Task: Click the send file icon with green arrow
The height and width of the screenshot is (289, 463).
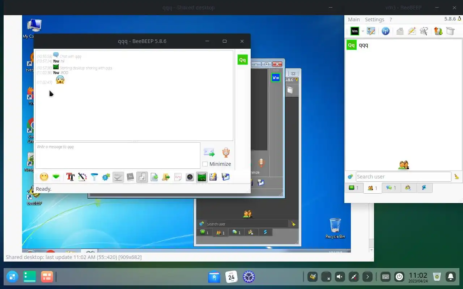Action: (x=154, y=177)
